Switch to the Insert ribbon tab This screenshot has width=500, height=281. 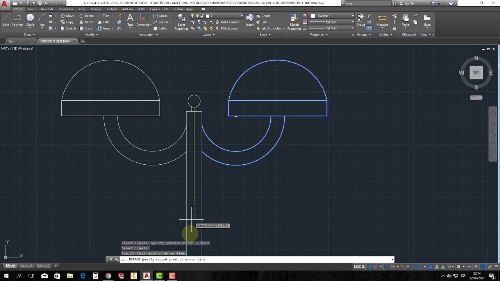[x=32, y=9]
